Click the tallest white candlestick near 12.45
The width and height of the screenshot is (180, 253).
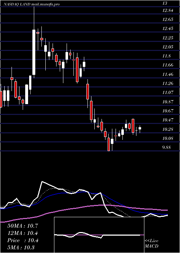34,52
